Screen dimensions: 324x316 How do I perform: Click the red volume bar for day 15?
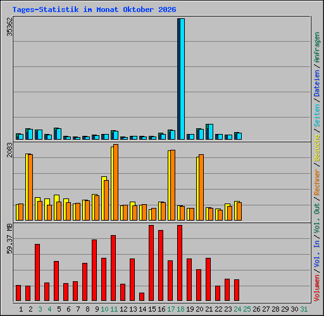coord(151,263)
